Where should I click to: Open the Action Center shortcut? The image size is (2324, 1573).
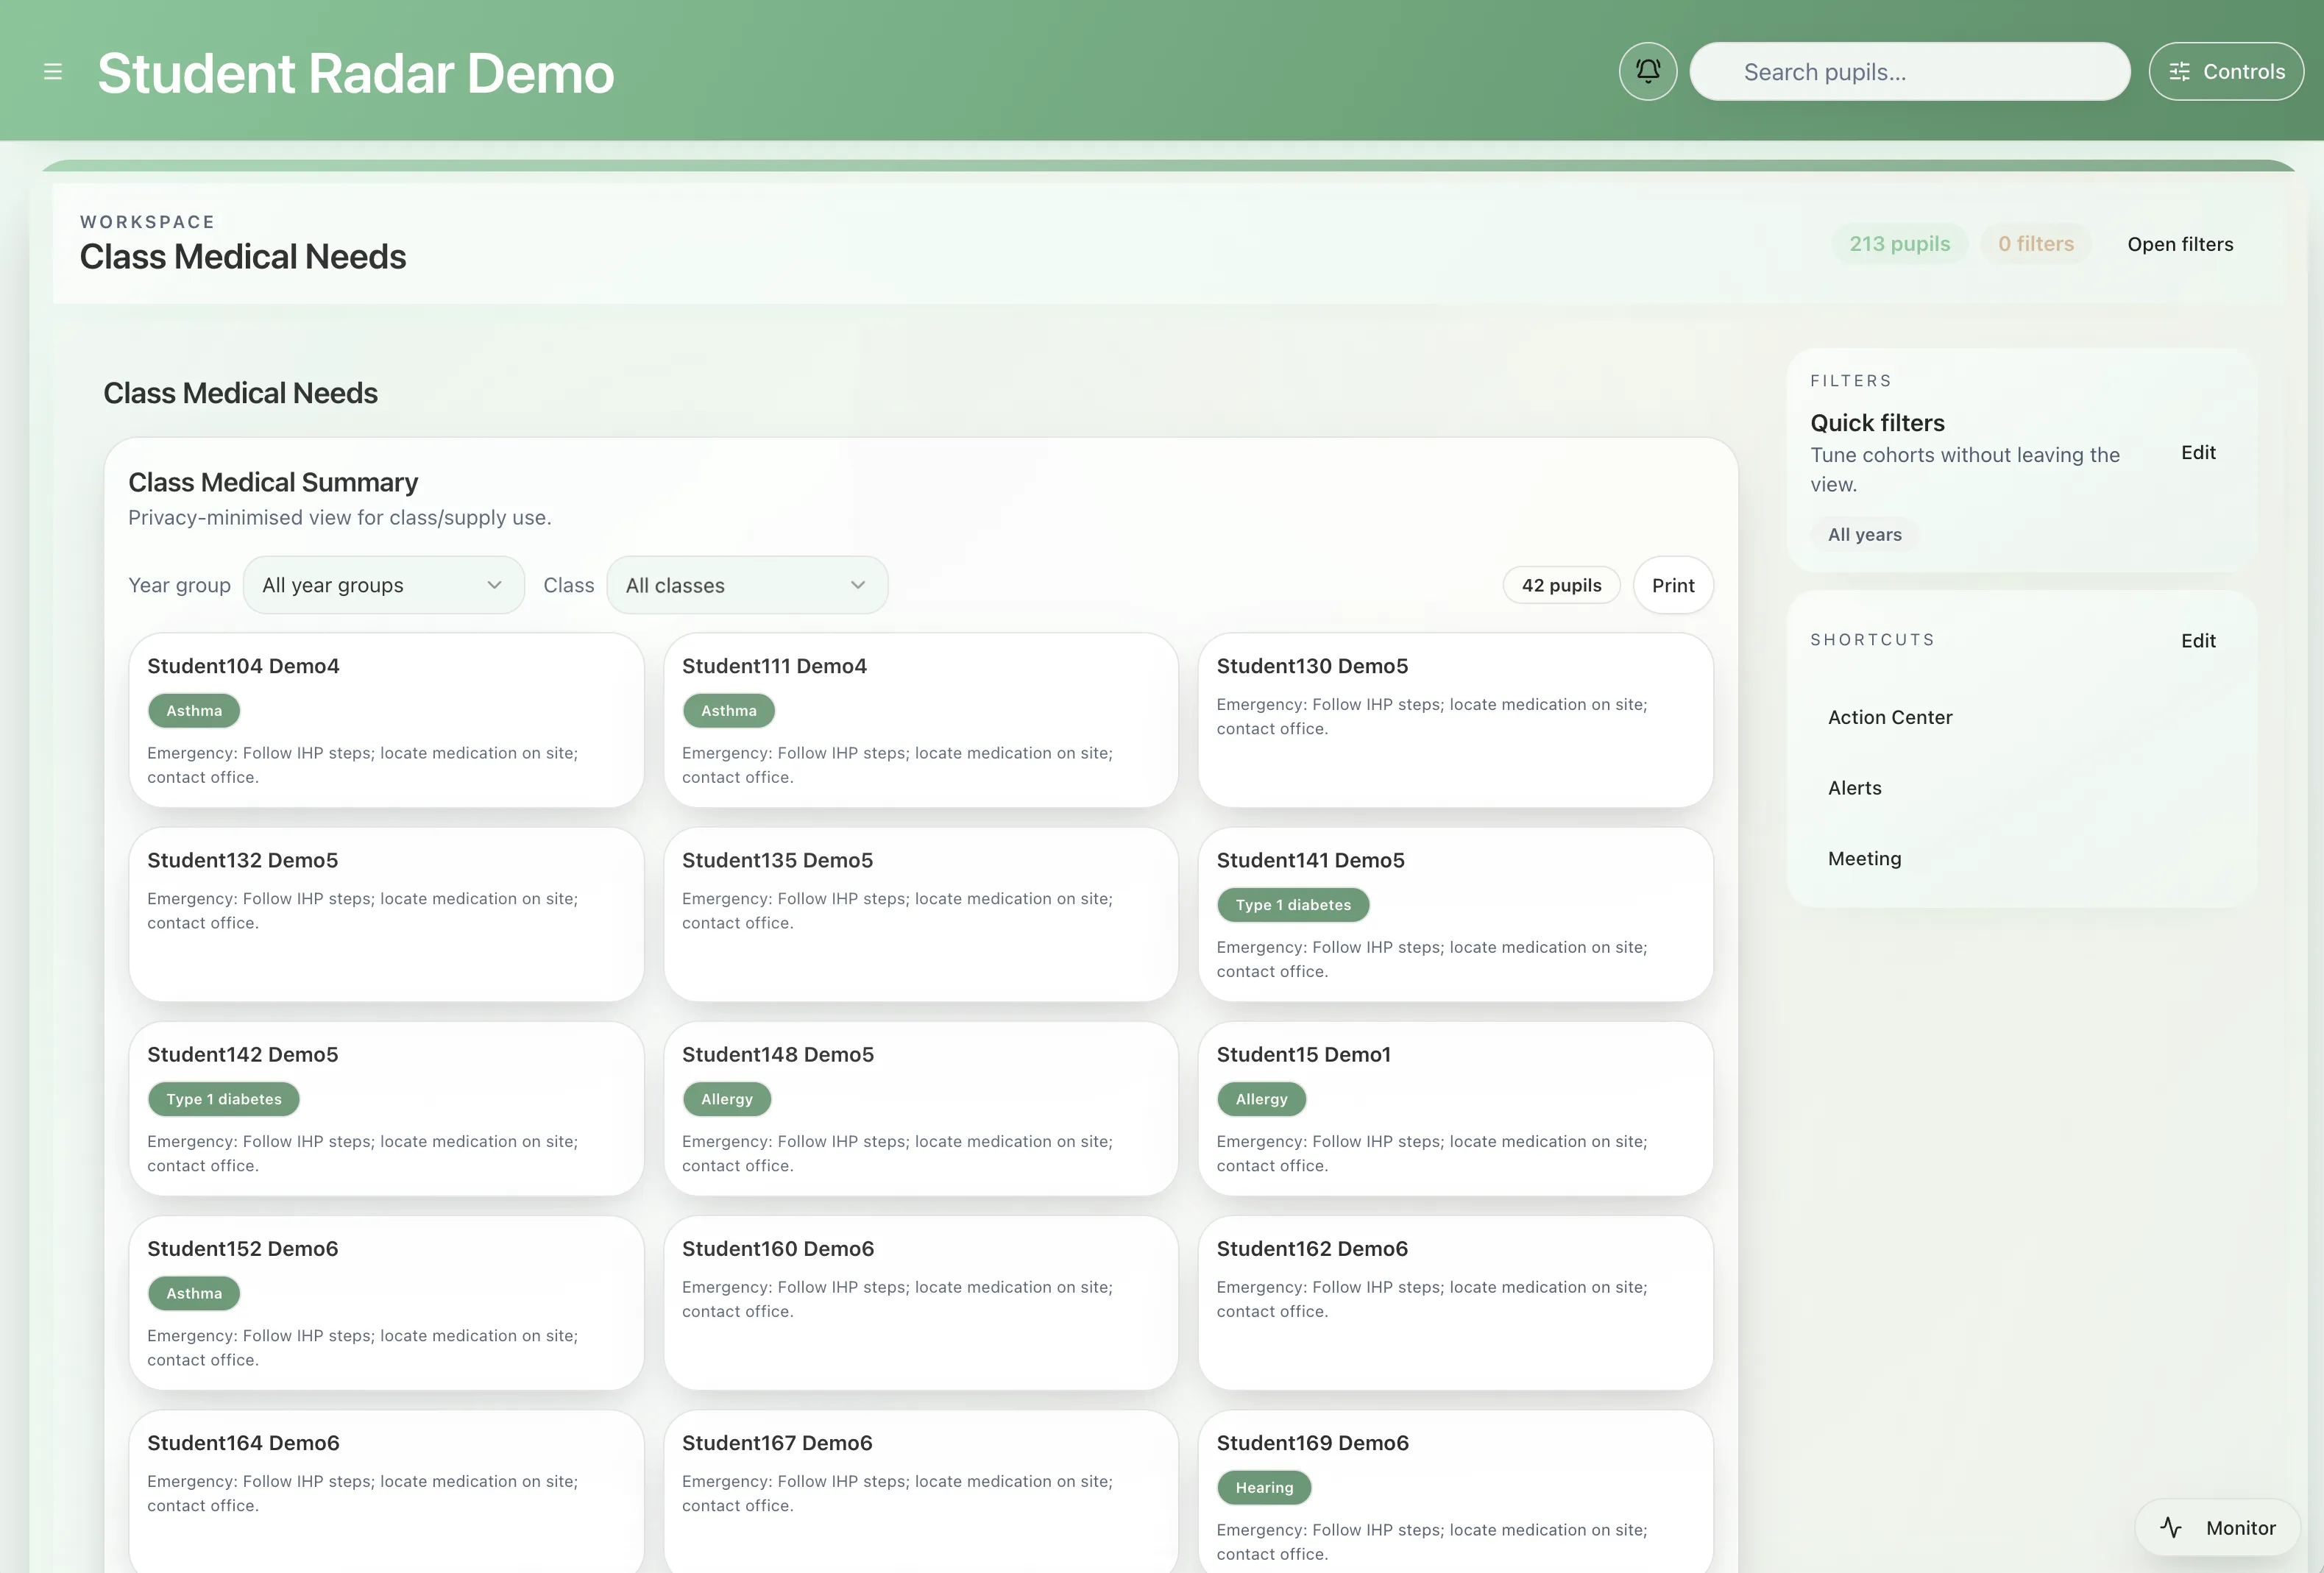[x=1889, y=717]
